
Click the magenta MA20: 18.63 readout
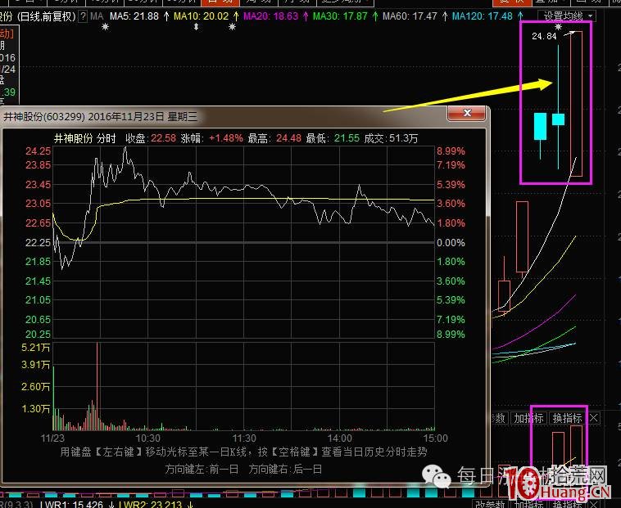pos(270,16)
